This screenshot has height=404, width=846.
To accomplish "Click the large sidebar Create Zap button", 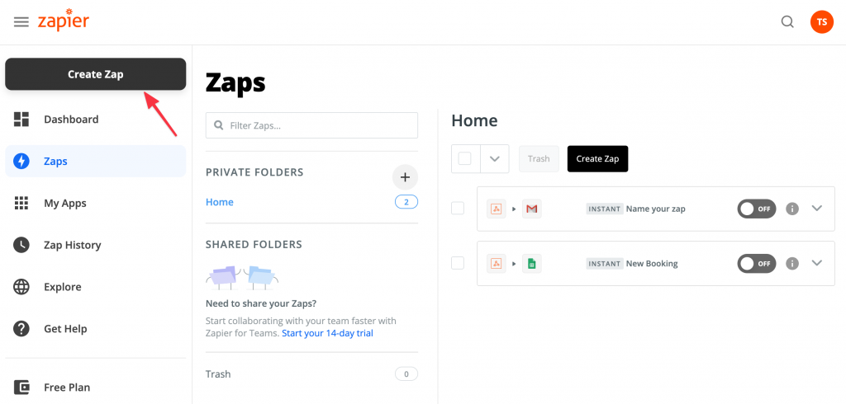I will coord(96,74).
